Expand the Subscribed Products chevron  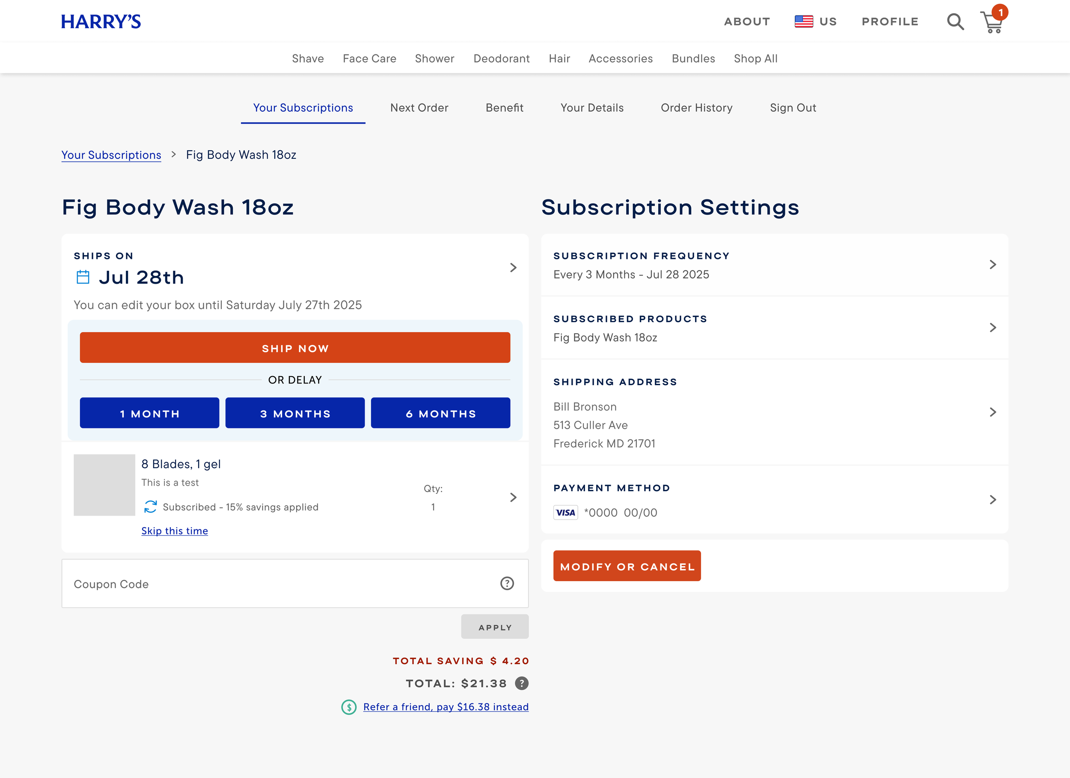click(x=993, y=327)
